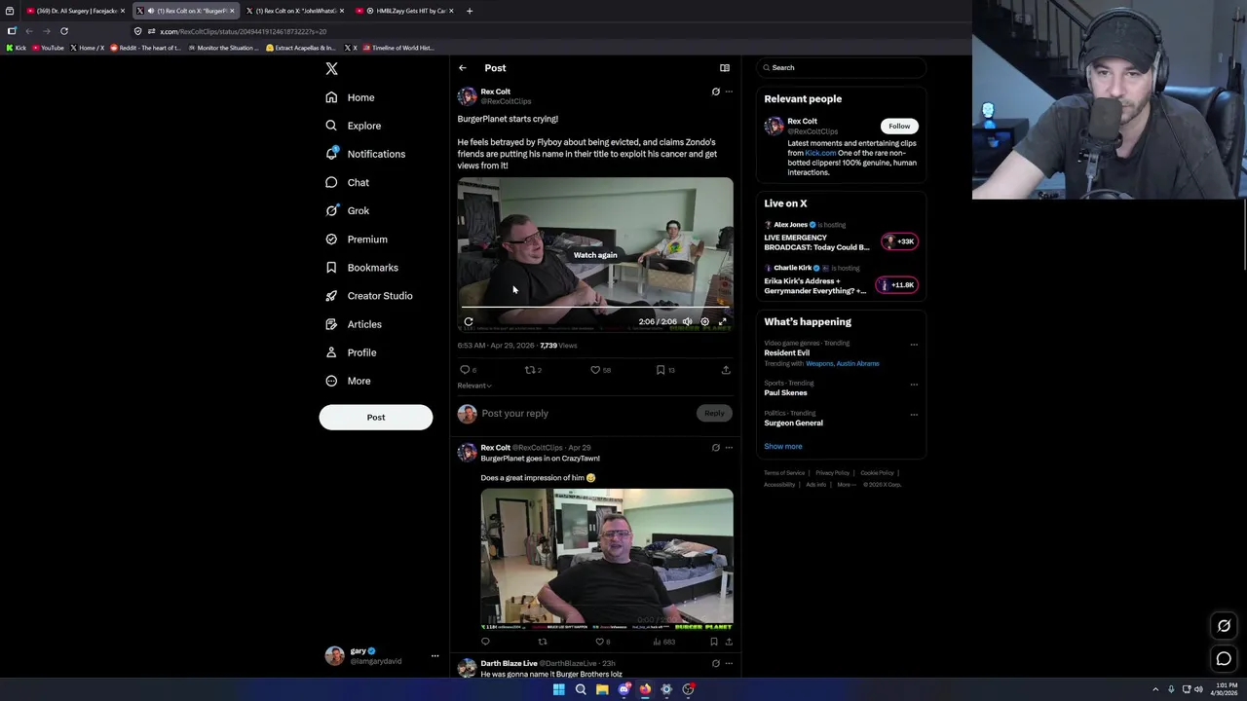The width and height of the screenshot is (1247, 701).
Task: Open Profile in the sidebar
Action: click(x=351, y=352)
